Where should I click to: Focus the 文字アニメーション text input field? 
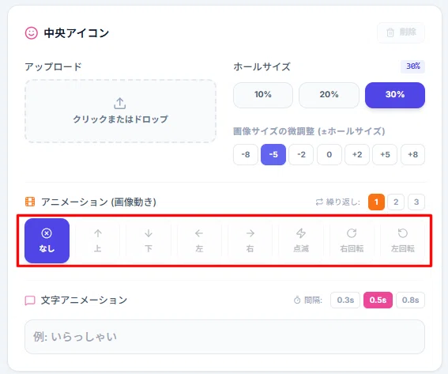point(224,337)
